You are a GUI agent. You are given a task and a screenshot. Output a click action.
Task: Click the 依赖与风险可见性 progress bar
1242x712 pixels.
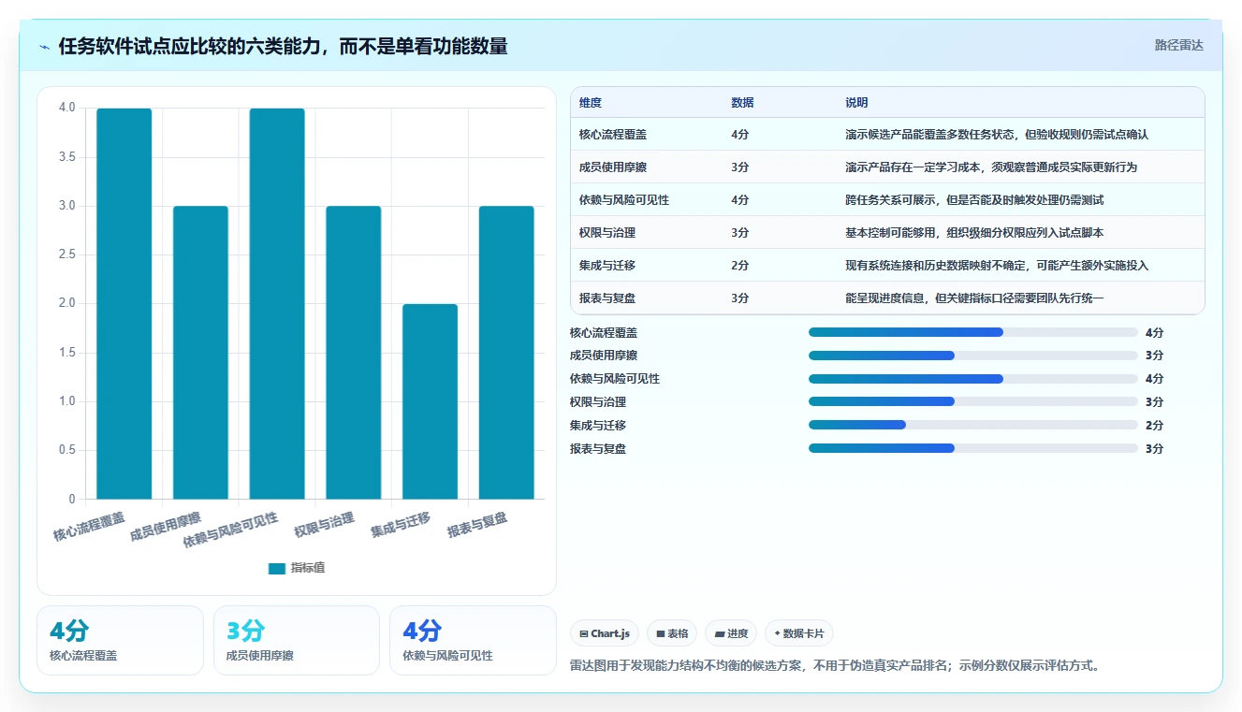pyautogui.click(x=973, y=379)
